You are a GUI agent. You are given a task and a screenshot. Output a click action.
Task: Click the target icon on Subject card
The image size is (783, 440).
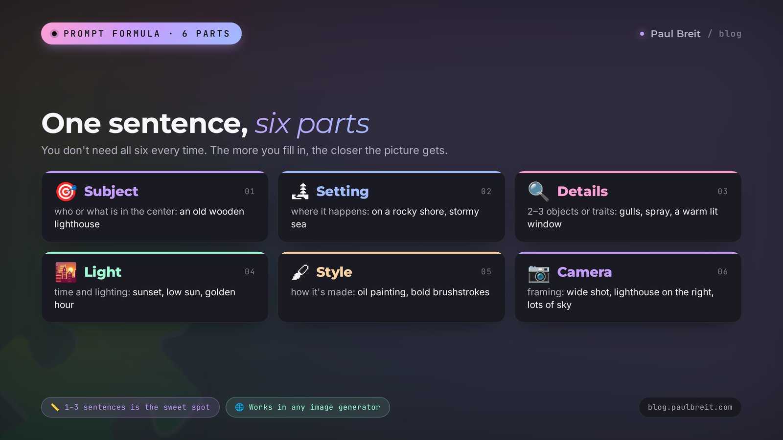point(66,192)
